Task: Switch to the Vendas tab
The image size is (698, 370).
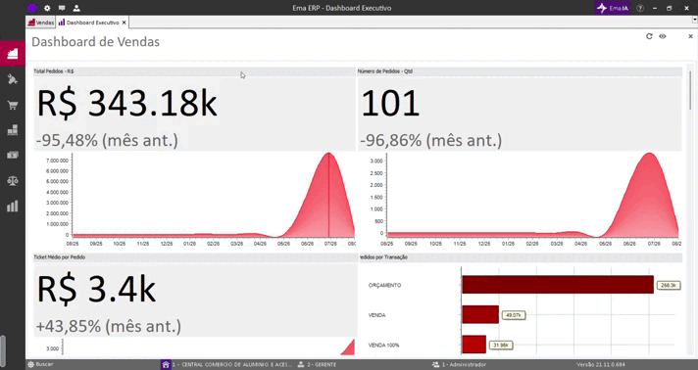Action: pos(41,23)
